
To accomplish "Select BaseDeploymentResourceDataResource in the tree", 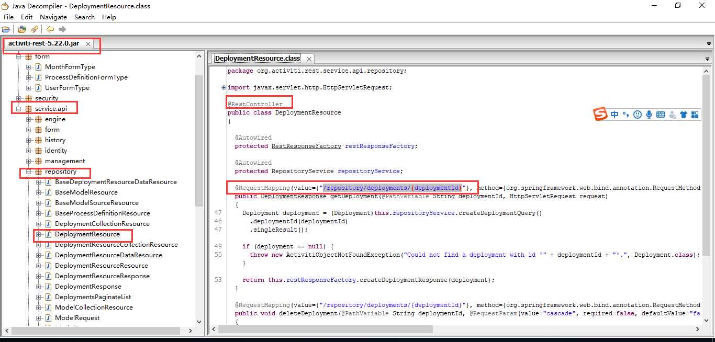I will (116, 182).
